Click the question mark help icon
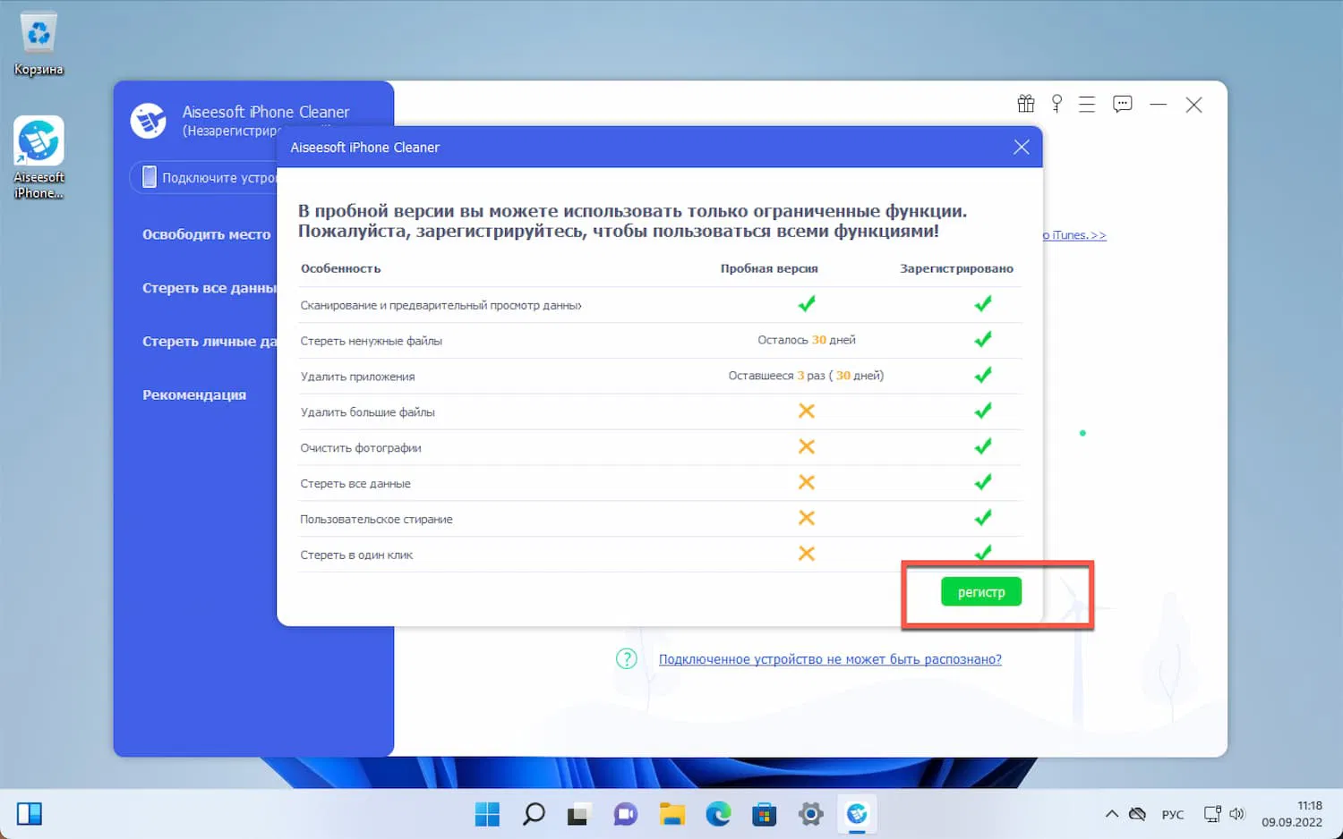Viewport: 1343px width, 839px height. pyautogui.click(x=627, y=659)
